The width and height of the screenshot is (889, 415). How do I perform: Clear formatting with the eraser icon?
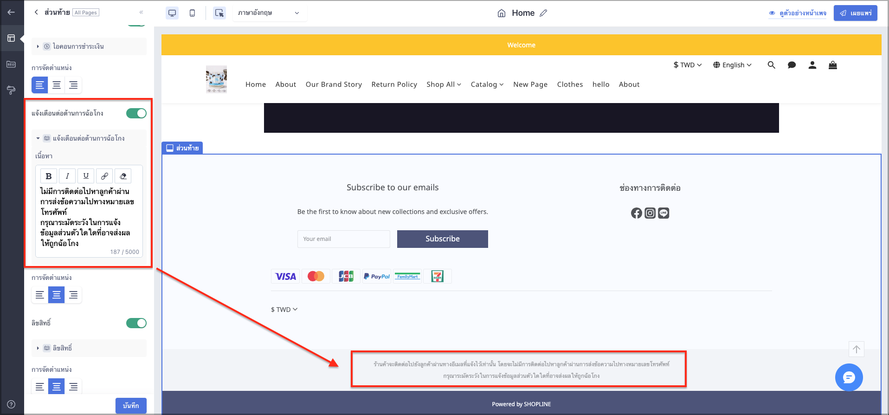123,176
